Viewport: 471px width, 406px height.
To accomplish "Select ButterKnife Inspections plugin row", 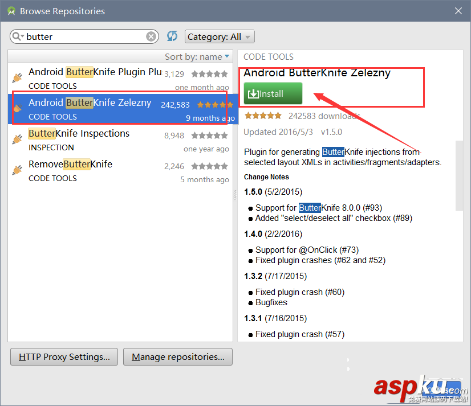I will [x=120, y=140].
